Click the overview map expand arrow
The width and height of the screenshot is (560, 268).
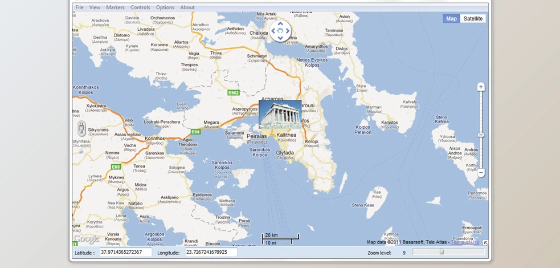pos(485,243)
